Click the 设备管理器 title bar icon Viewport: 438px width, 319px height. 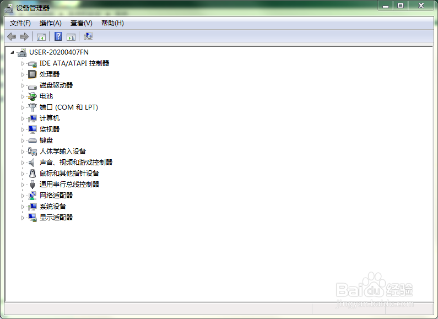coord(9,8)
